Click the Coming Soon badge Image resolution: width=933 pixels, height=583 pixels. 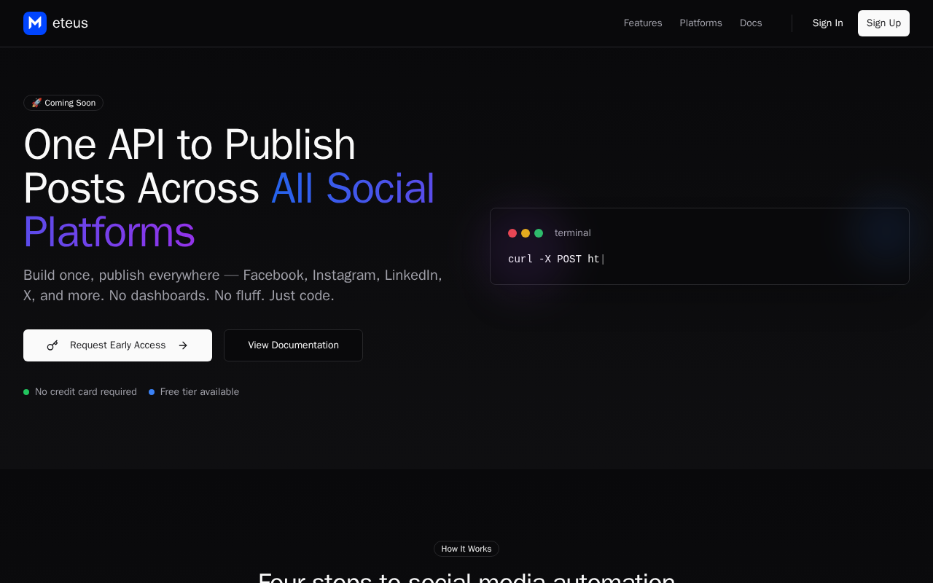63,103
